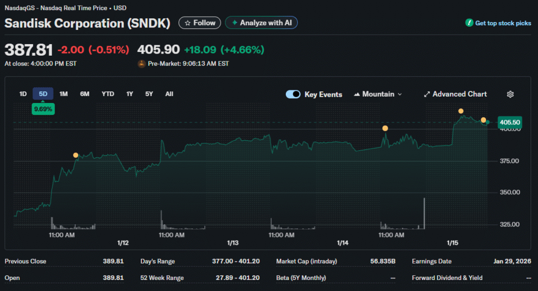Switch chart to 6M range
Image resolution: width=538 pixels, height=291 pixels.
[x=85, y=94]
